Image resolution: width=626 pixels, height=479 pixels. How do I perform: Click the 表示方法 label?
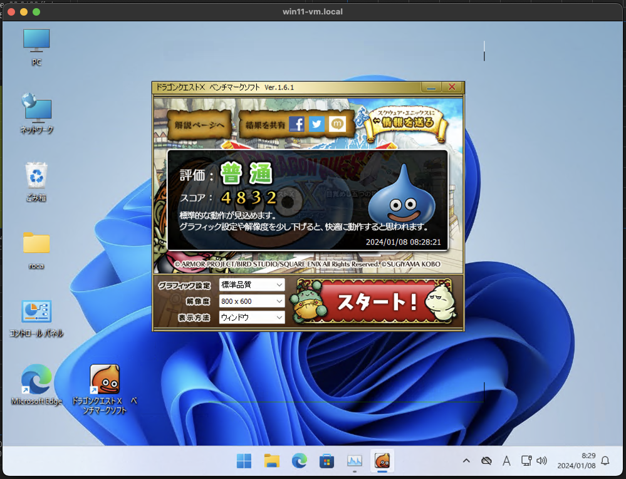[194, 318]
